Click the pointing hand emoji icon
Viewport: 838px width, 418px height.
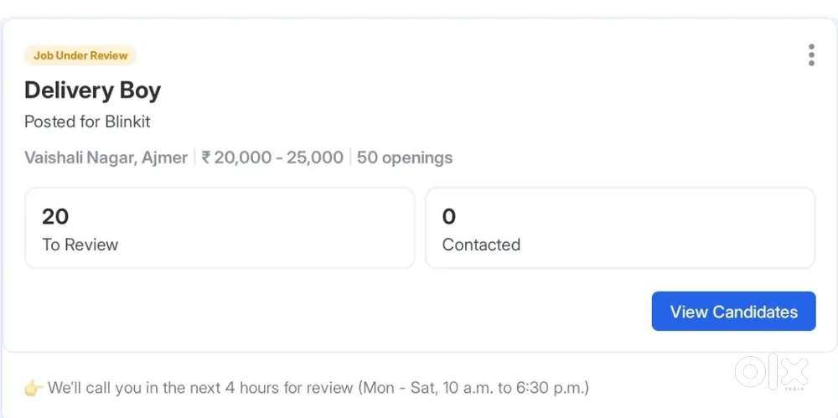pos(34,388)
